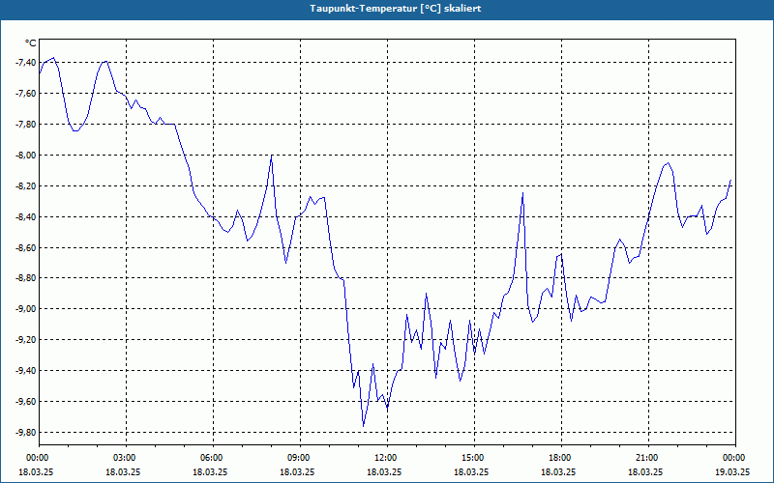Image resolution: width=774 pixels, height=483 pixels.
Task: Select the -9,80 axis label
Action: coord(26,432)
